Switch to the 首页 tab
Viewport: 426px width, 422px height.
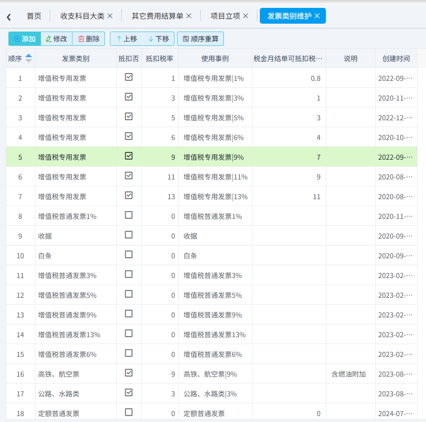(34, 16)
